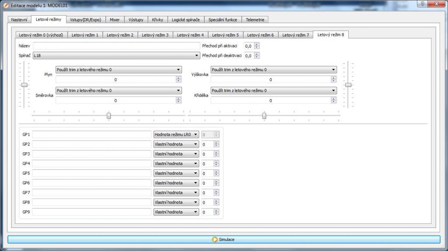Expand the Spínač L18 dropdown
448x251 pixels.
point(116,55)
